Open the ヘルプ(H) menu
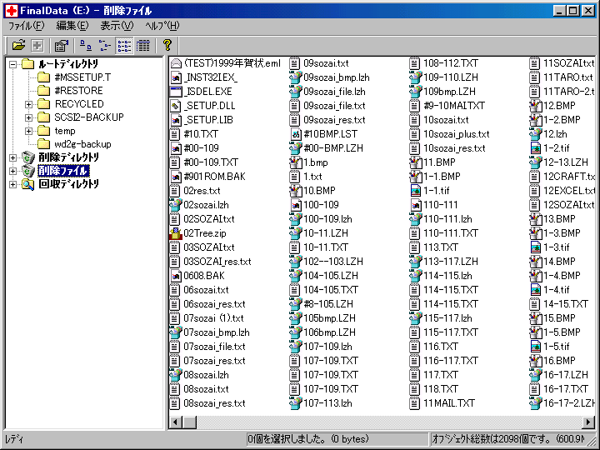600x450 pixels. (162, 26)
